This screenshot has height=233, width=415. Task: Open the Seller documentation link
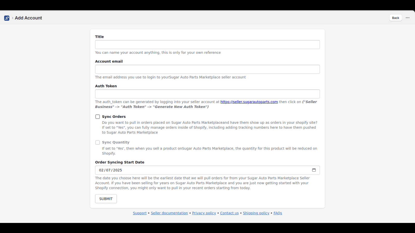click(169, 213)
